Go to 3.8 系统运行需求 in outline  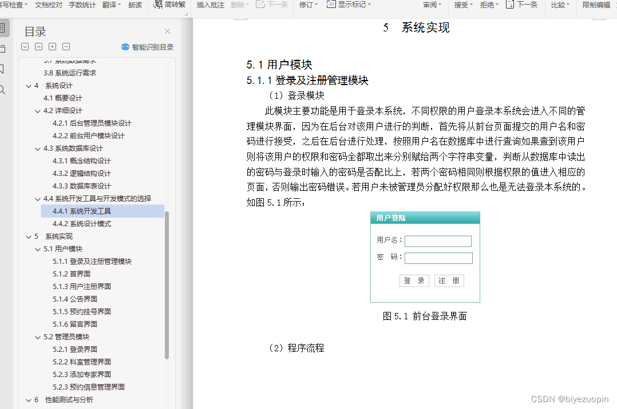click(70, 73)
